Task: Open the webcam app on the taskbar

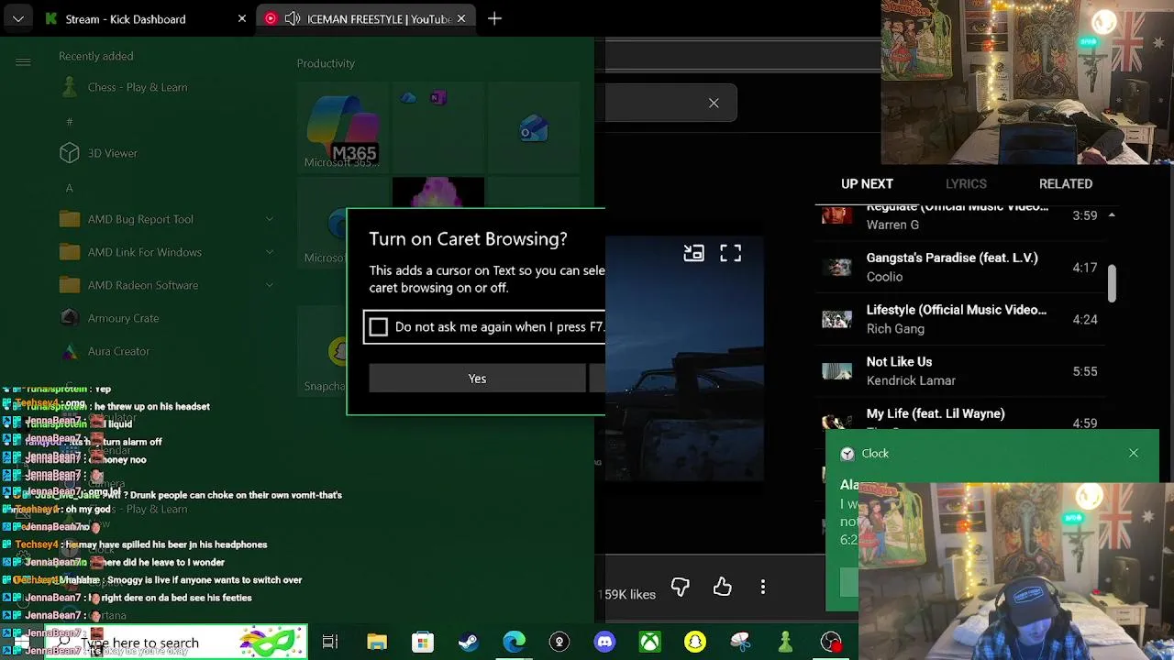Action: point(559,642)
